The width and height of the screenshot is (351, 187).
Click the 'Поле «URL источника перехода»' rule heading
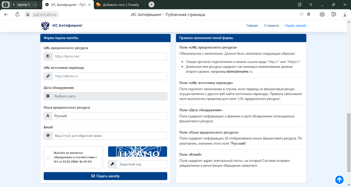[206, 83]
